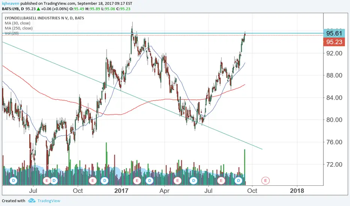Click the C:95.23 close value in header
The image size is (350, 206).
coord(124,9)
